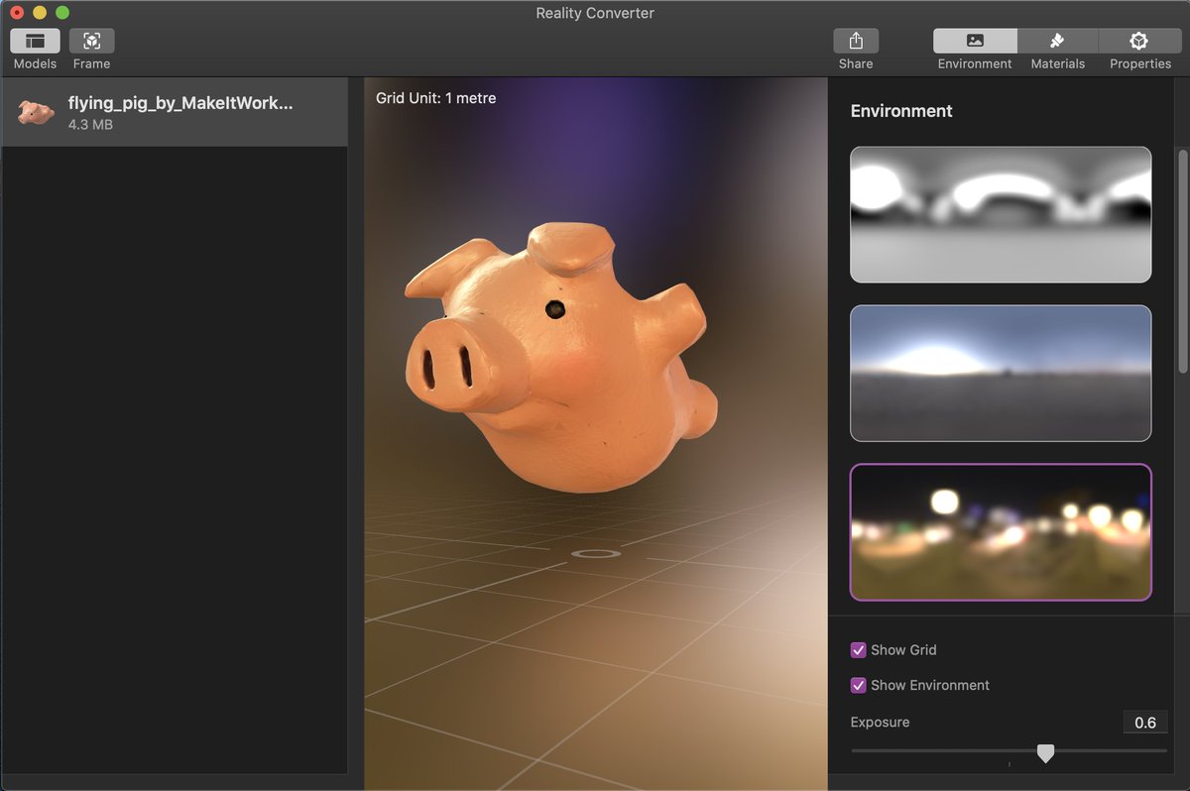Toggle the Models sidebar button
This screenshot has width=1190, height=791.
click(36, 41)
